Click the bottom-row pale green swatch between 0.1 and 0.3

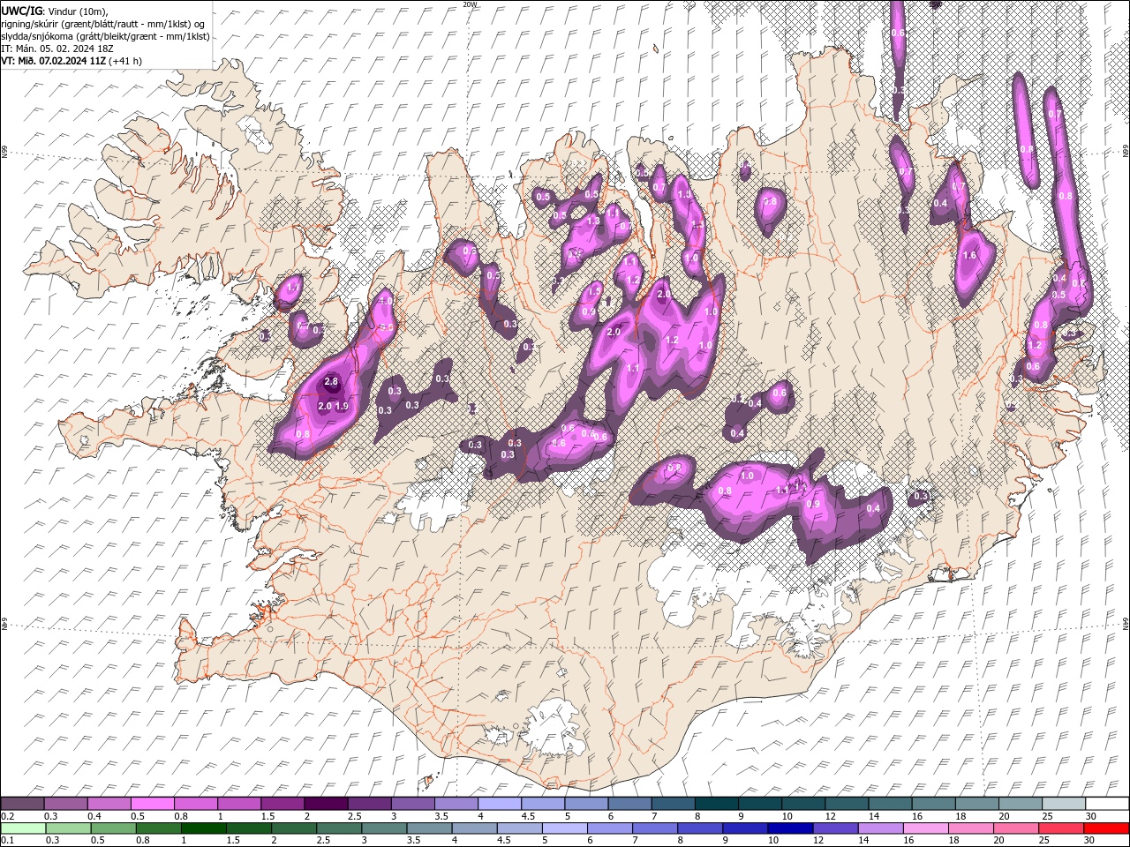click(23, 828)
